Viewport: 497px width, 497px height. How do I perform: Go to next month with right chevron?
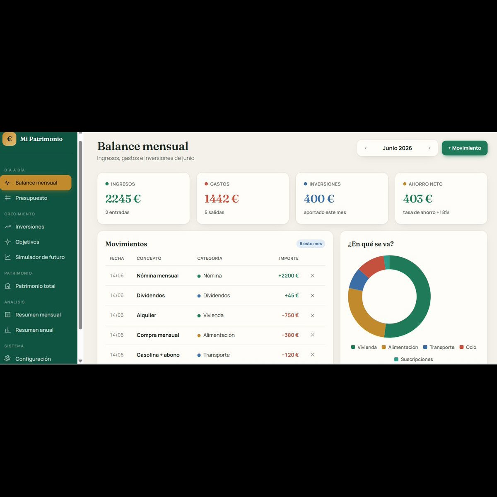coord(429,148)
